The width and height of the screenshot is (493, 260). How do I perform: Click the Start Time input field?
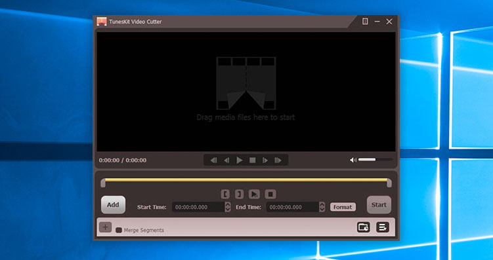(x=198, y=207)
